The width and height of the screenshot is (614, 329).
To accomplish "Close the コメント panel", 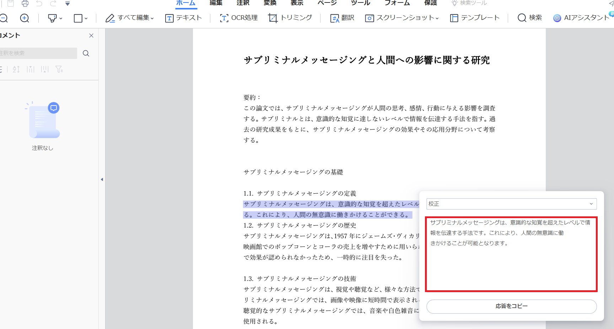I will click(91, 36).
